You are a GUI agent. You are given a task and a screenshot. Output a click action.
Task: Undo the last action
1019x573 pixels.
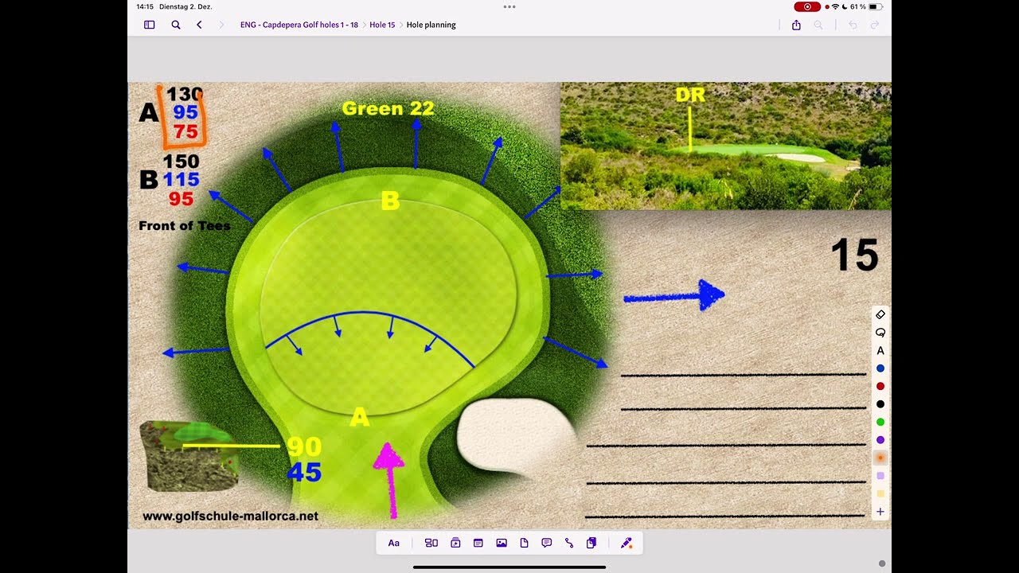tap(853, 25)
